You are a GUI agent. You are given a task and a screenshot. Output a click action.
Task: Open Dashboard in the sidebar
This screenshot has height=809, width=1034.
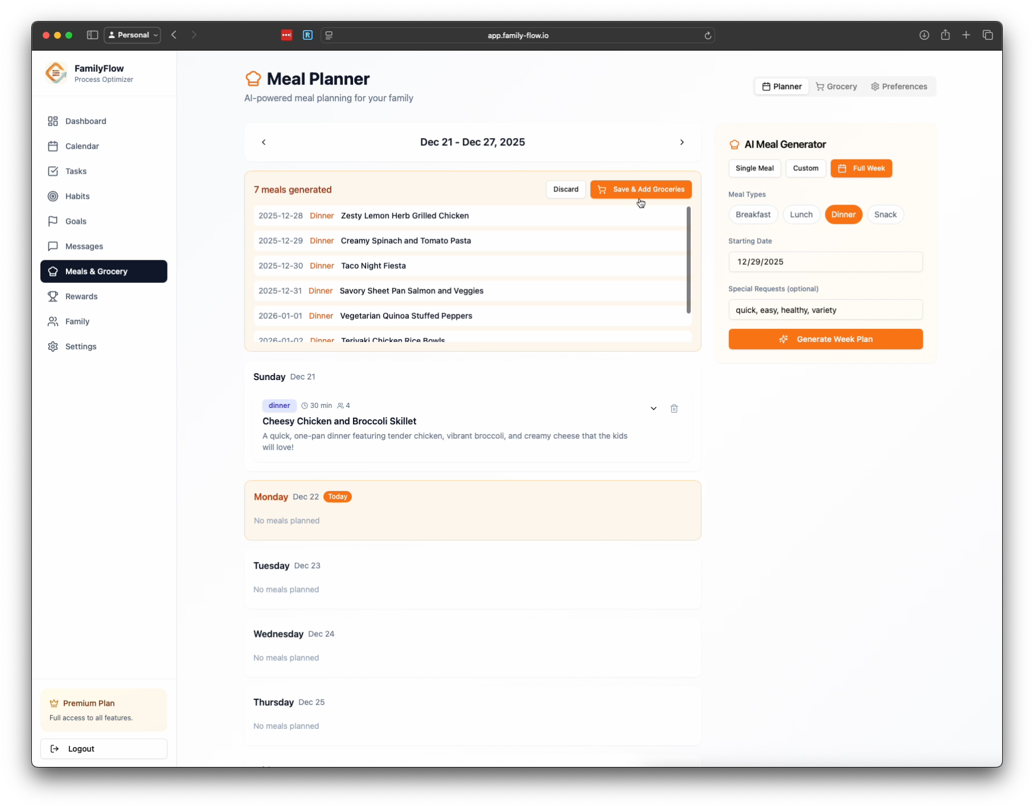[103, 121]
